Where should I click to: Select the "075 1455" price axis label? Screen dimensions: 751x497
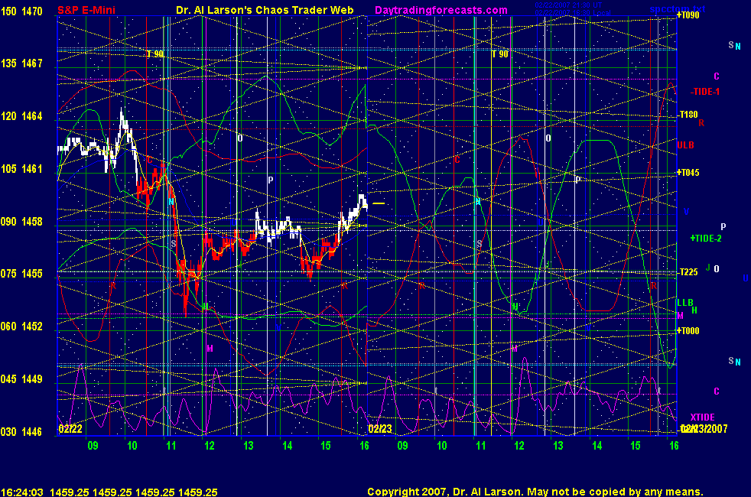[x=21, y=274]
